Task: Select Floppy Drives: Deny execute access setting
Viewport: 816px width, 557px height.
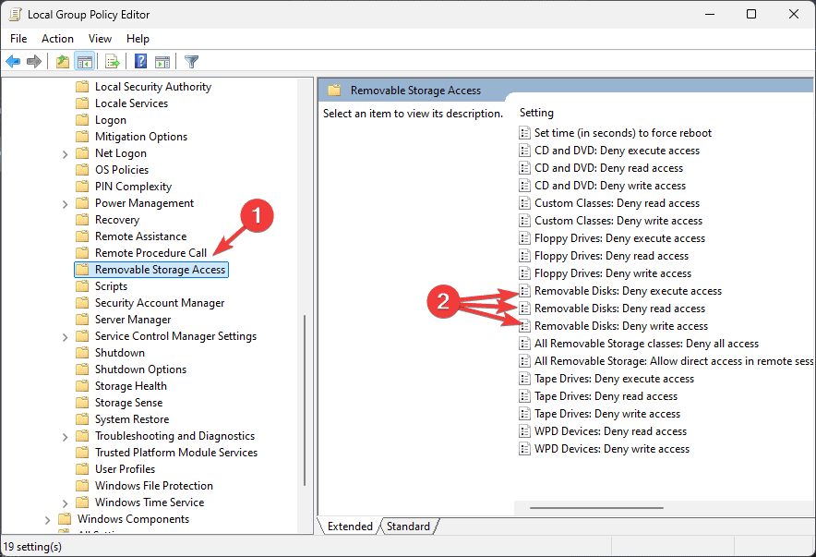Action: click(619, 238)
